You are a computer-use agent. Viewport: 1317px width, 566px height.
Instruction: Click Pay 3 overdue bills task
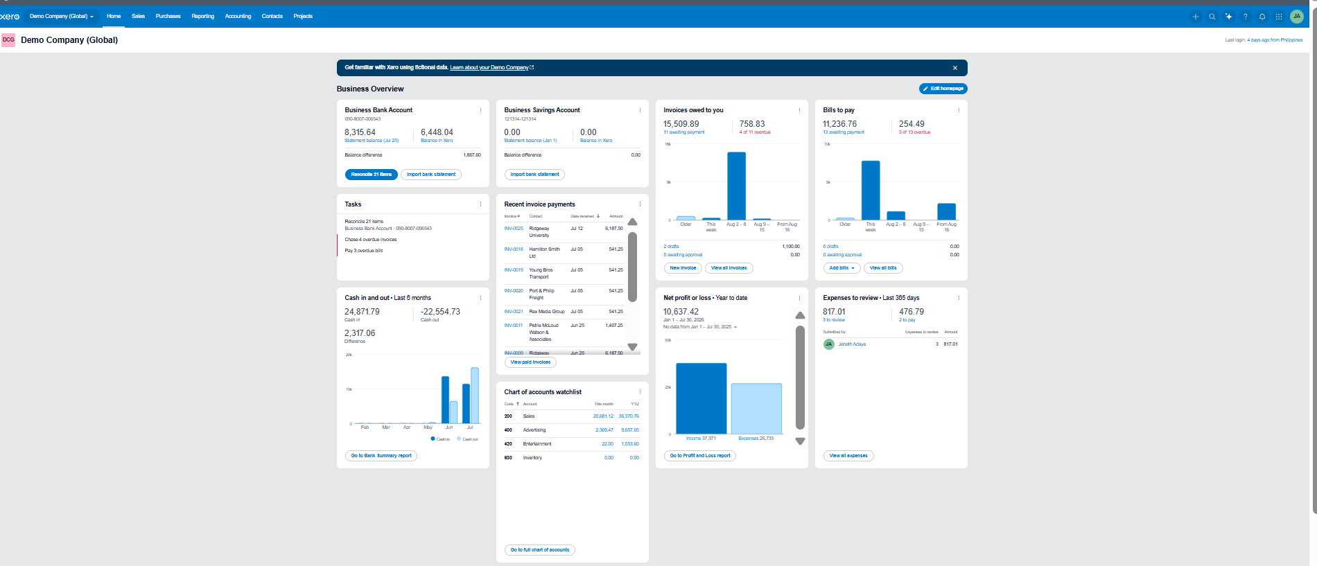click(x=364, y=251)
